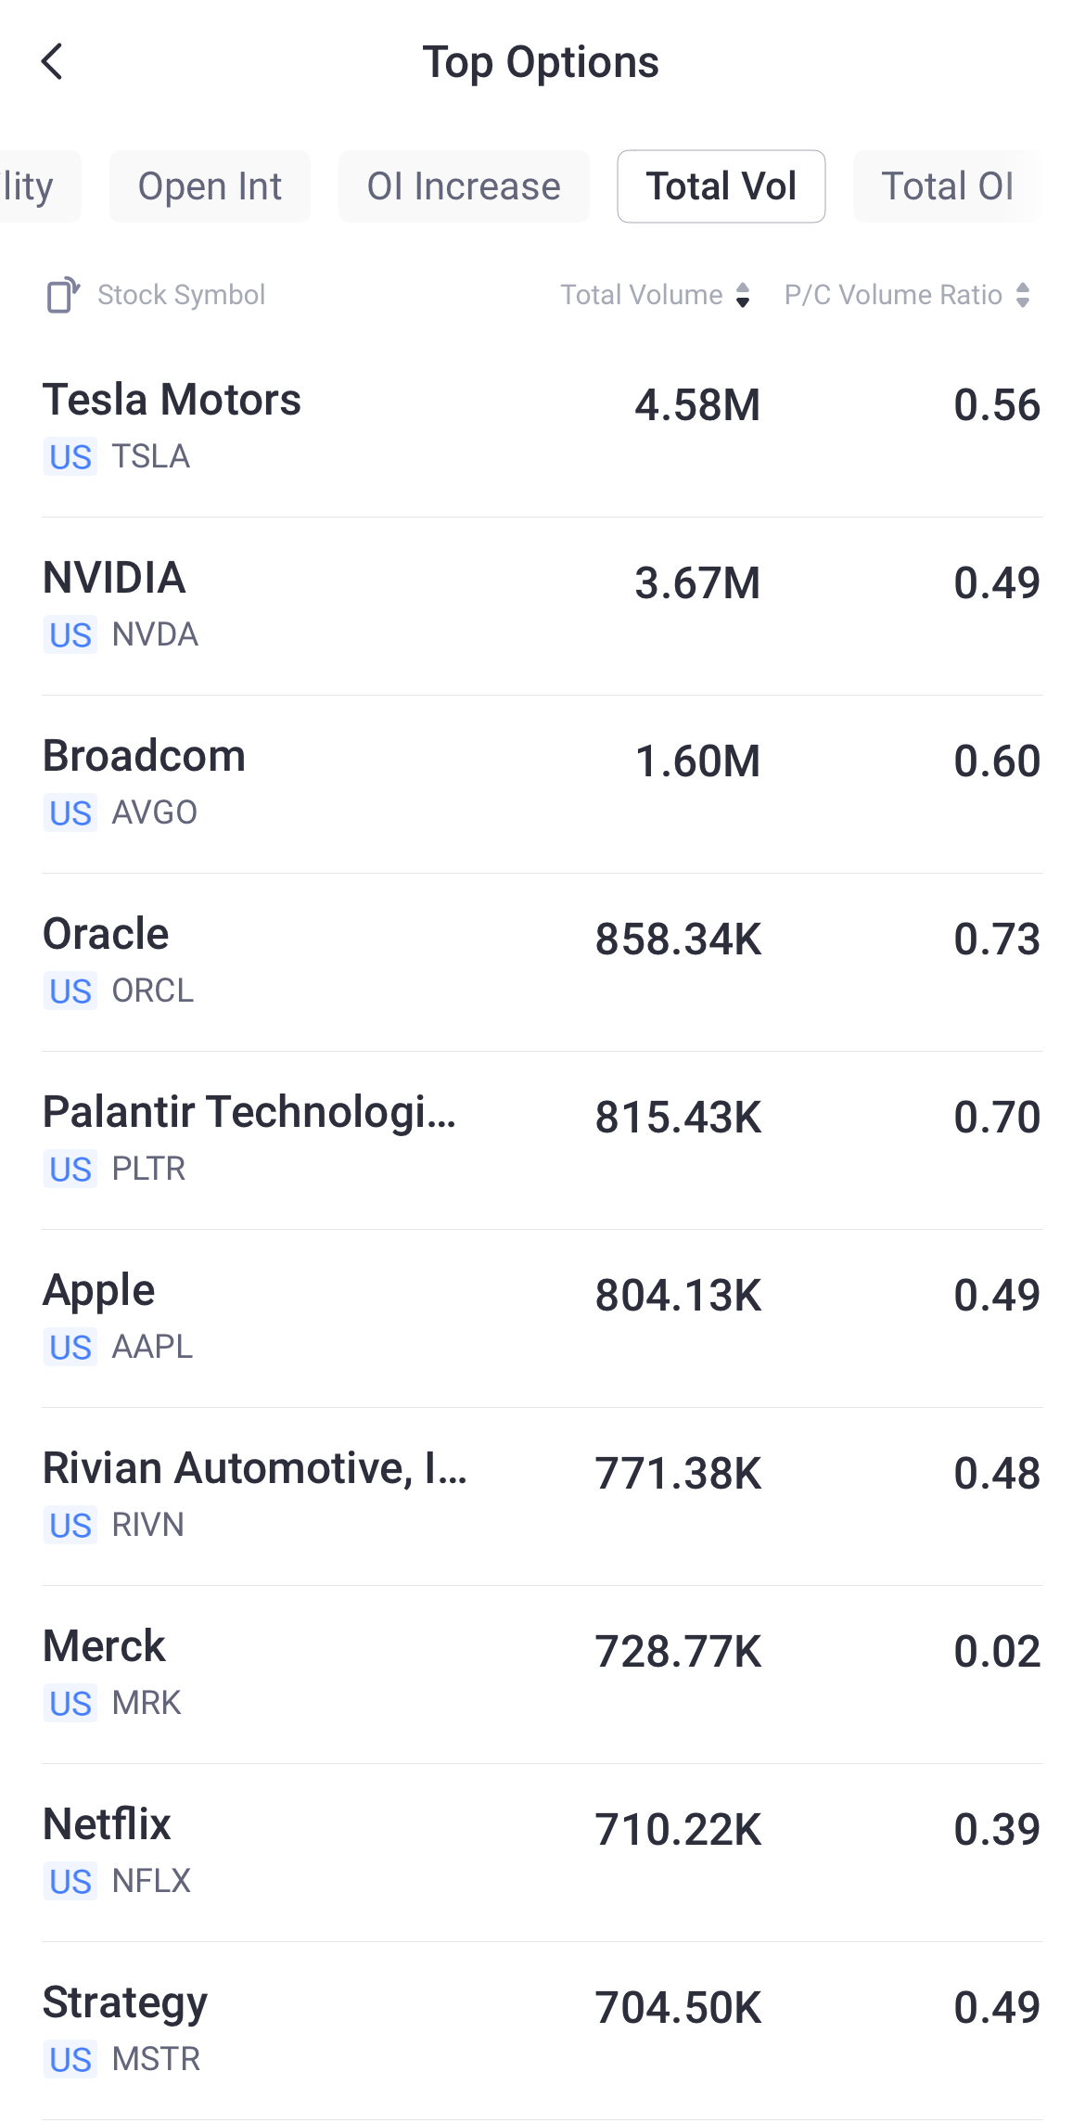Screen dimensions: 1085x2123
Task: Go back using the left arrow
Action: coord(53,62)
